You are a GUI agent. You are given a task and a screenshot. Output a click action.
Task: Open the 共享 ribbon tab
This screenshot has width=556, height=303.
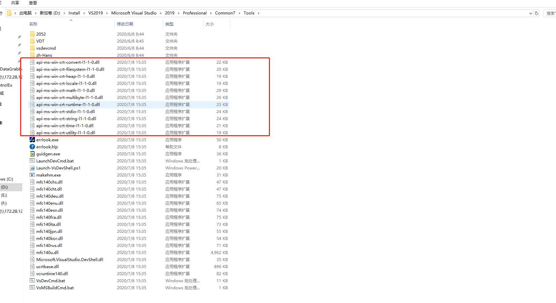15,3
